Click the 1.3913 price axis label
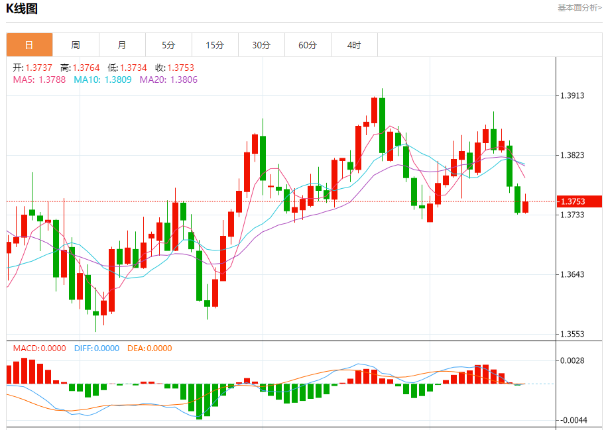This screenshot has width=604, height=430. pos(573,95)
